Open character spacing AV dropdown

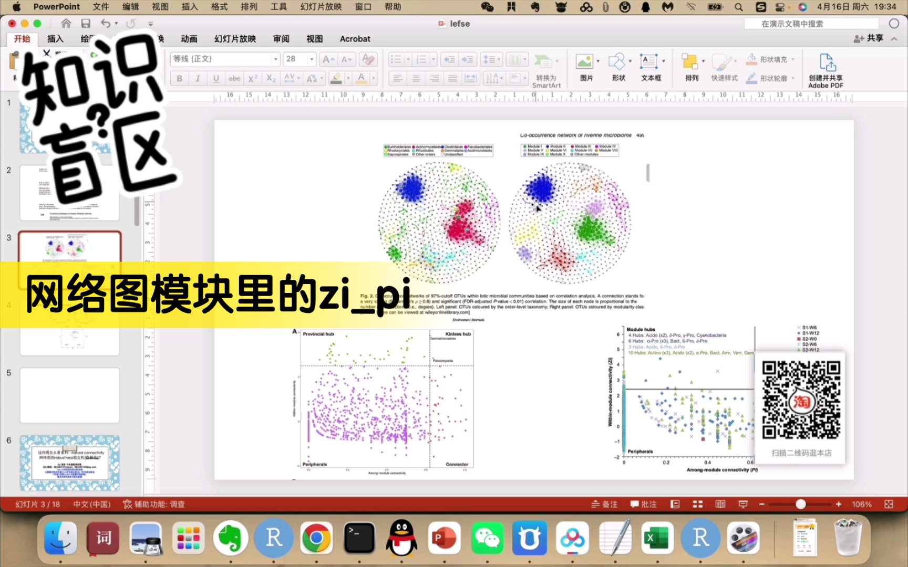tap(292, 79)
